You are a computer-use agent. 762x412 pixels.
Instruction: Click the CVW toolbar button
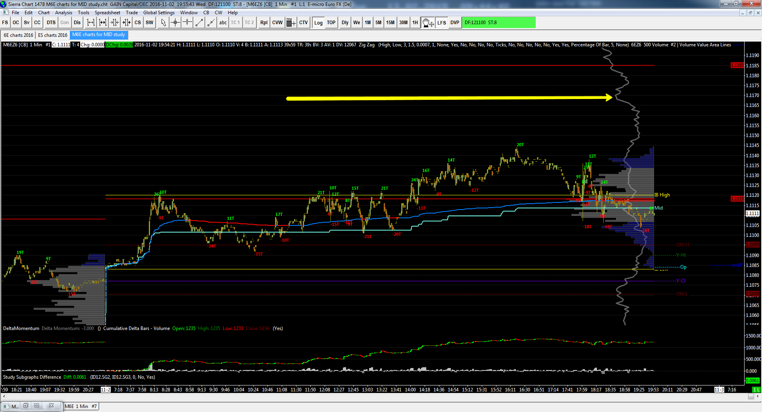[x=277, y=23]
